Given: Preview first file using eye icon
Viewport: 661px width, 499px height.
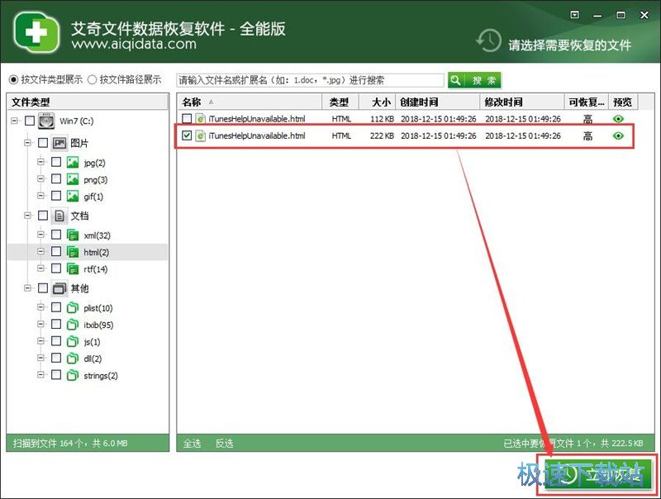Looking at the screenshot, I should tap(618, 119).
